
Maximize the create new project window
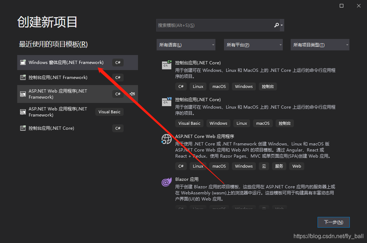342,6
